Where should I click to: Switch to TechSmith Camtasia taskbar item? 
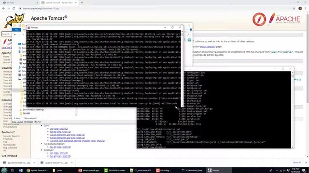(x=116, y=170)
